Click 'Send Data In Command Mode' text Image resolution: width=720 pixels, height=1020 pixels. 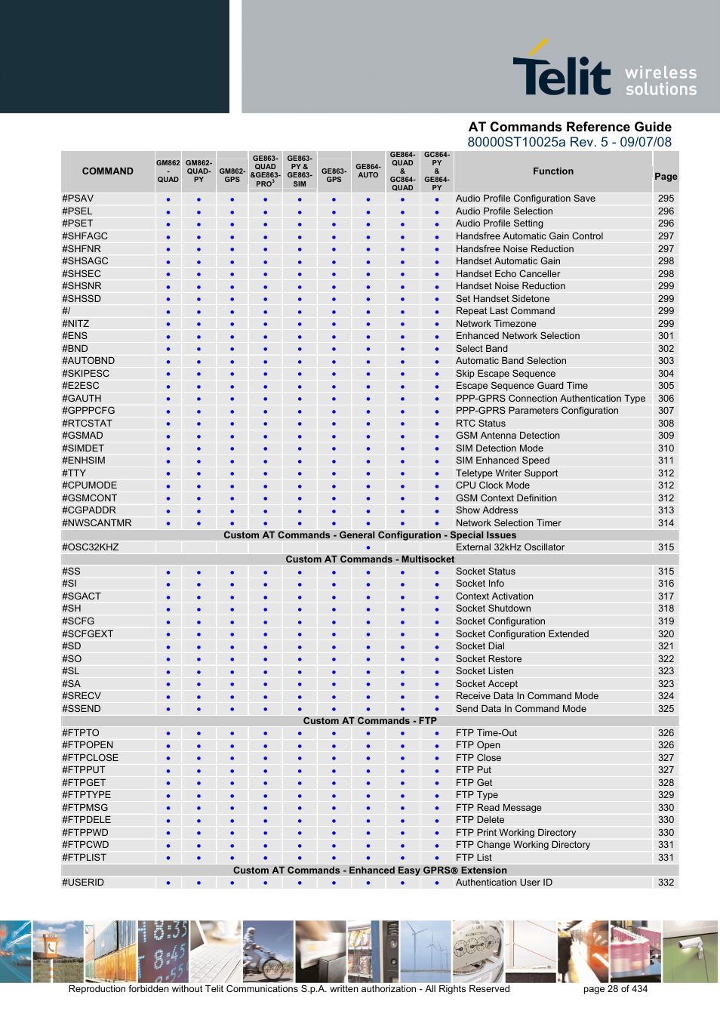click(521, 709)
